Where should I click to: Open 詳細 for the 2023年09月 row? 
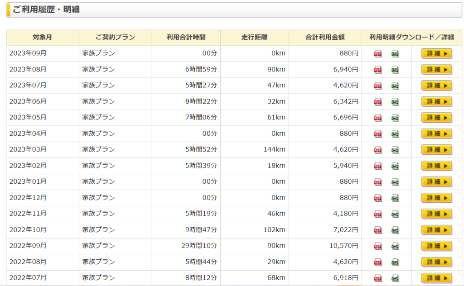coord(436,53)
